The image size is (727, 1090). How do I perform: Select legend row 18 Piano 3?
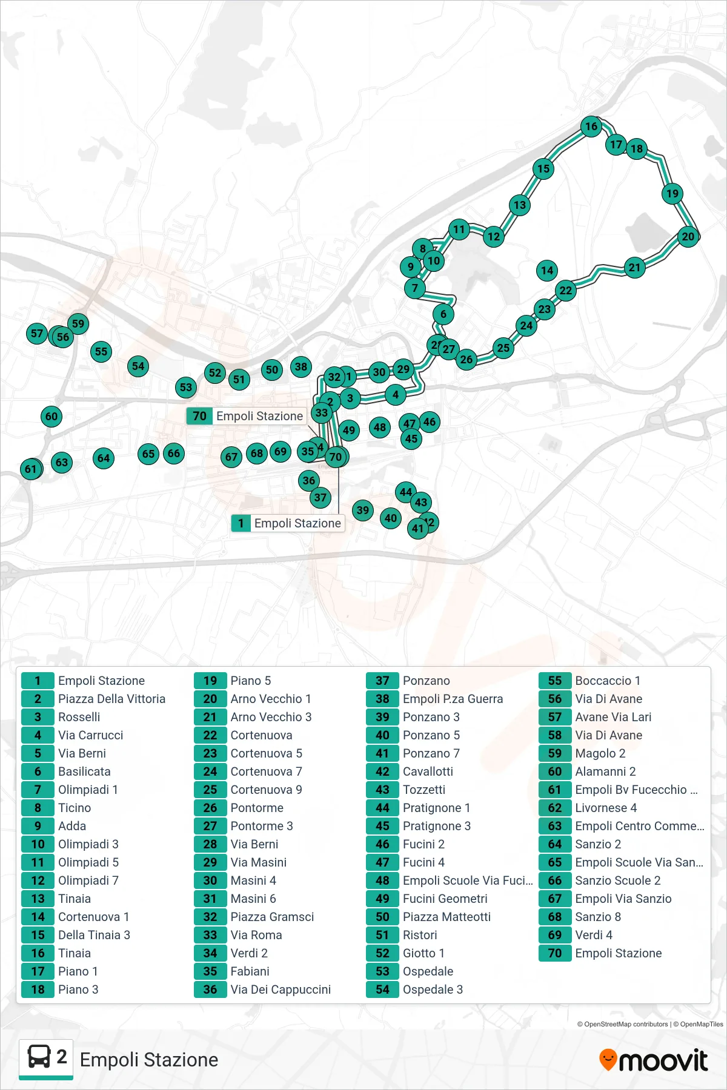61,989
